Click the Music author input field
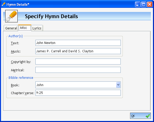154x122 pixels. click(x=78, y=51)
